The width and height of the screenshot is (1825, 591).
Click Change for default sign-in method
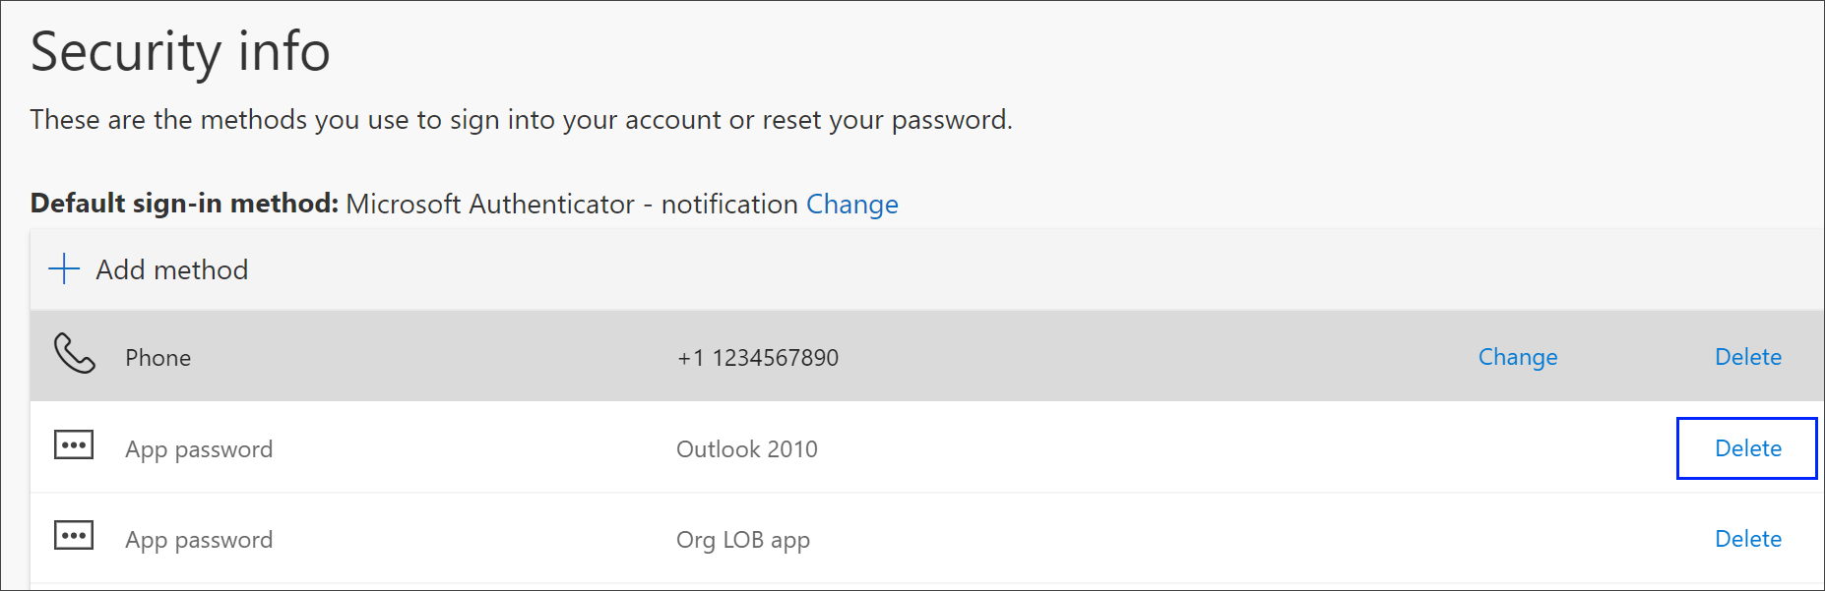pos(851,205)
